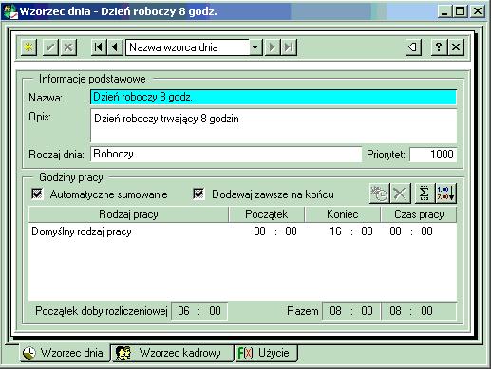Go to the previous record arrow
Viewport: 491px width, 369px height.
tap(115, 47)
